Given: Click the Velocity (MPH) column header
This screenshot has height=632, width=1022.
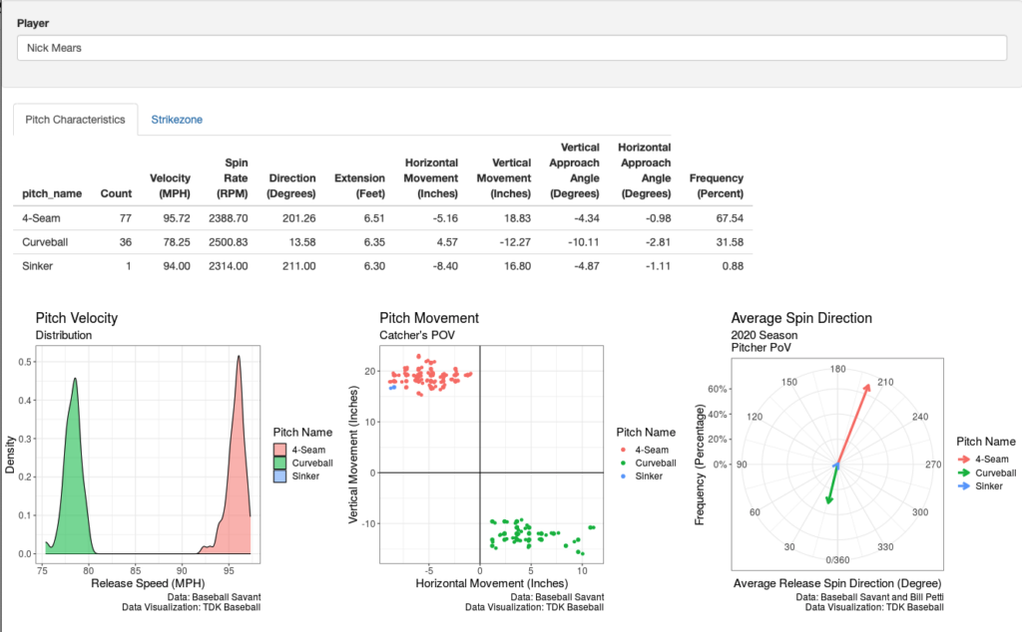Looking at the screenshot, I should (x=170, y=185).
